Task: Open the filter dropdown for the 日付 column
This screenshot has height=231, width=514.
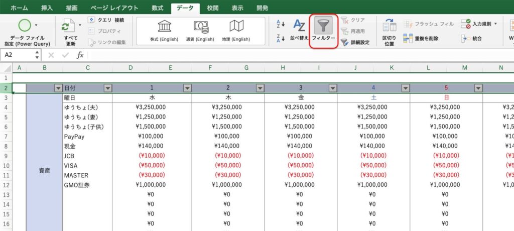Action: coord(107,88)
